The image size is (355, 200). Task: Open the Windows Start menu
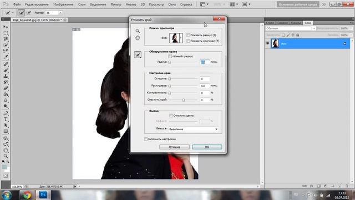click(6, 195)
